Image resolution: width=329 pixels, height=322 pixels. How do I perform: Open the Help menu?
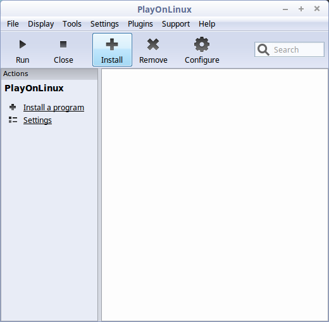click(207, 24)
